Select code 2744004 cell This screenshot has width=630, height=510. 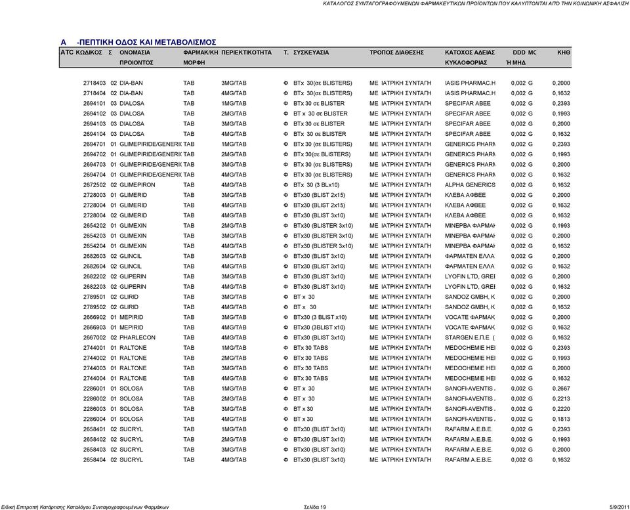94,378
